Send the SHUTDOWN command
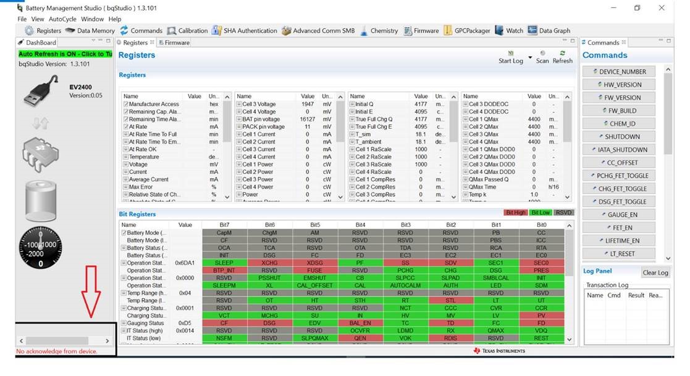The height and width of the screenshot is (376, 690). [618, 137]
